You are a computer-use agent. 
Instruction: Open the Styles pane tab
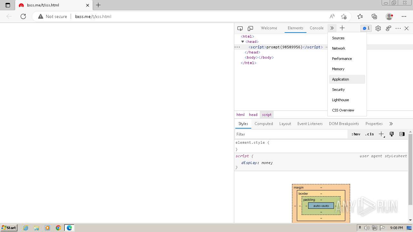243,124
